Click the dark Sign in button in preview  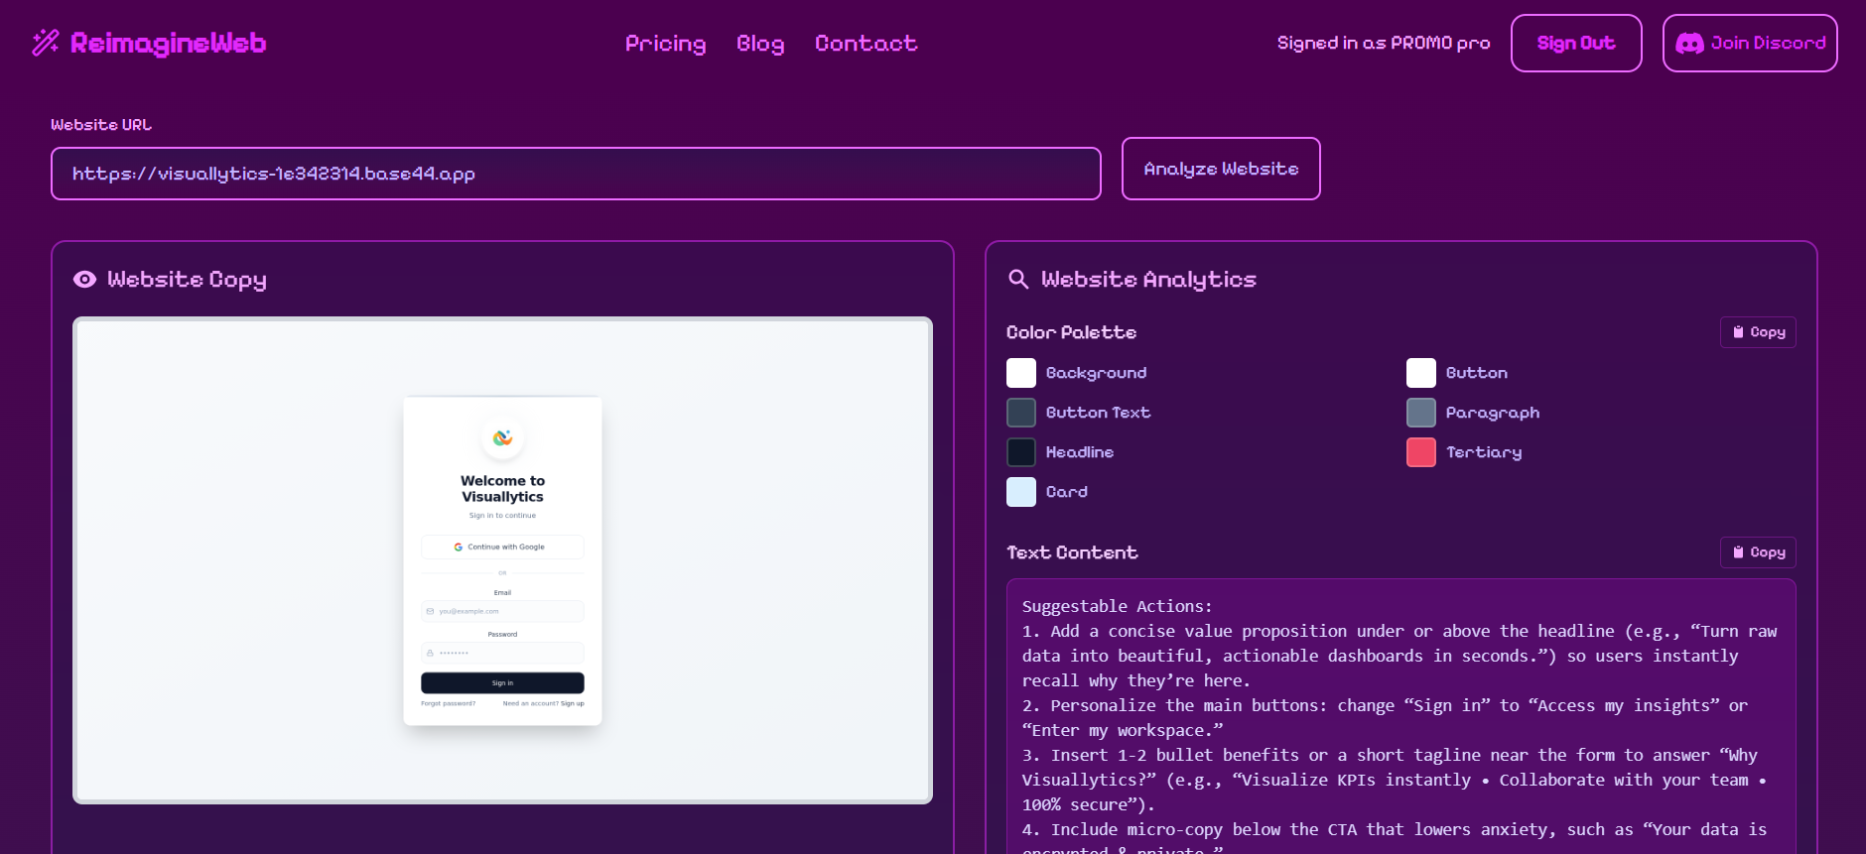(502, 682)
